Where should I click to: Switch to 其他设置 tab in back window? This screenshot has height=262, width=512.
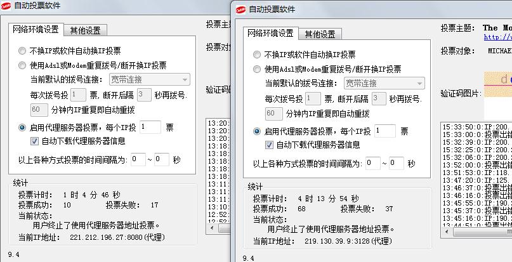pyautogui.click(x=85, y=30)
